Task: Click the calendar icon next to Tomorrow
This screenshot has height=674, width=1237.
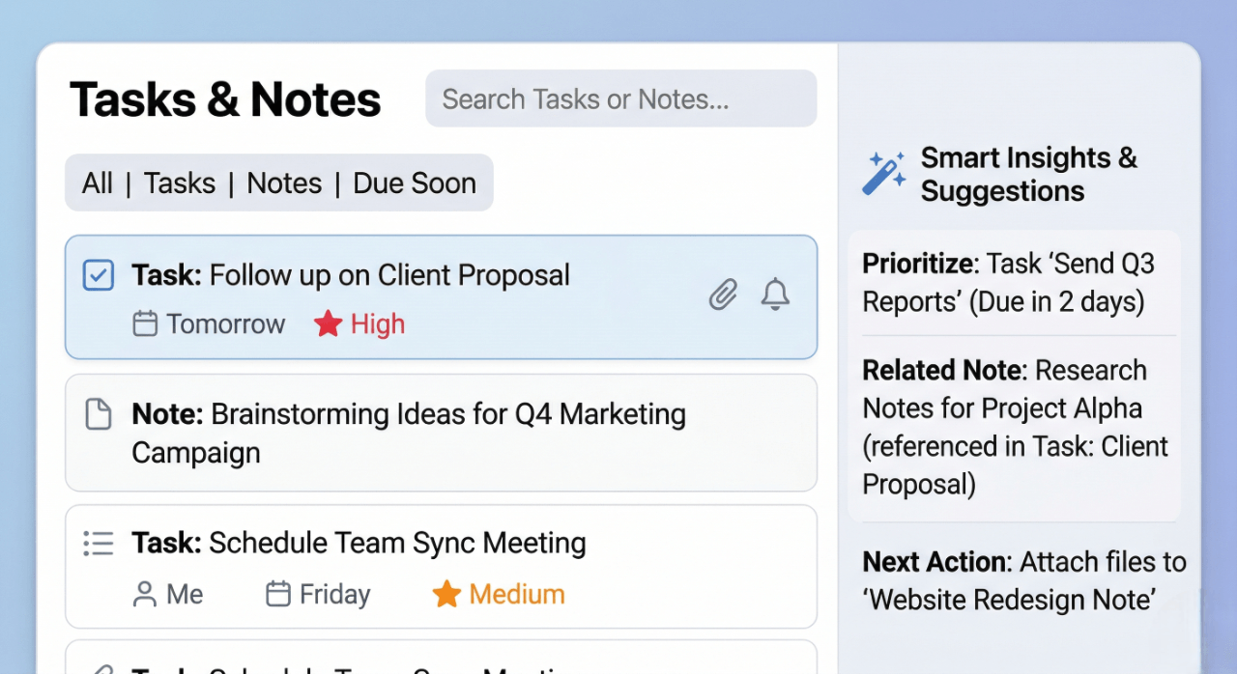Action: click(x=145, y=324)
